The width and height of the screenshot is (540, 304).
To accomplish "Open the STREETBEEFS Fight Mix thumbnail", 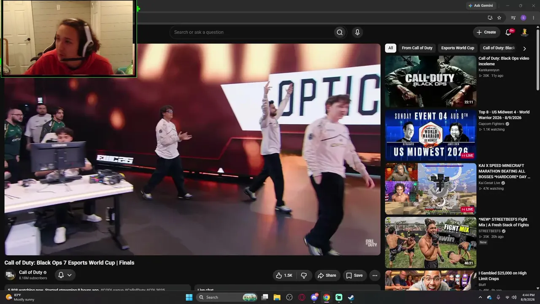I will point(430,242).
